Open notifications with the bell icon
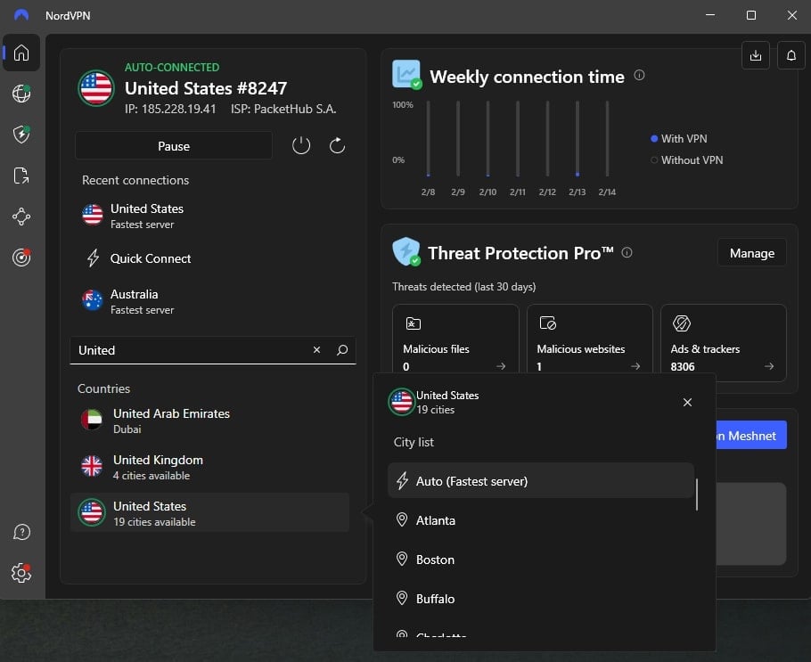811x662 pixels. [x=791, y=54]
